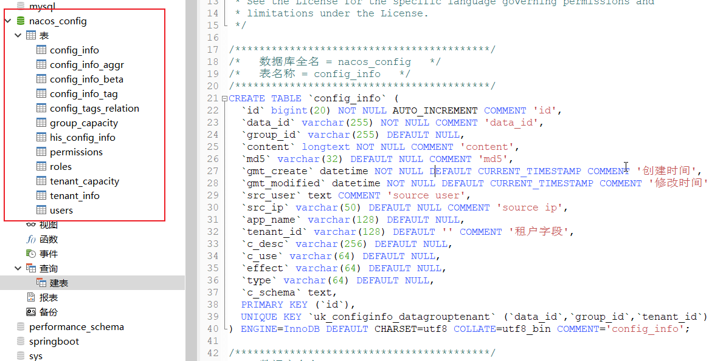Click the permissions table icon
709x361 pixels.
coord(41,152)
